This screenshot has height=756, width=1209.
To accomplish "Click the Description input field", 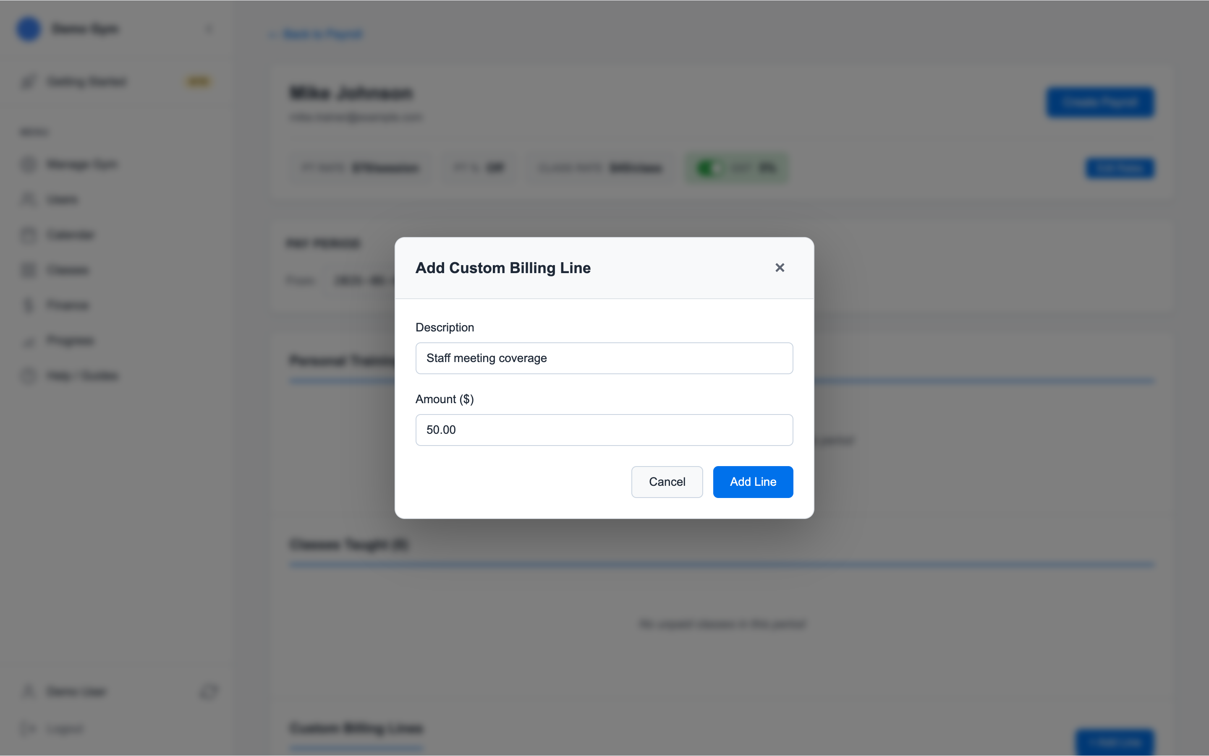I will pos(604,358).
